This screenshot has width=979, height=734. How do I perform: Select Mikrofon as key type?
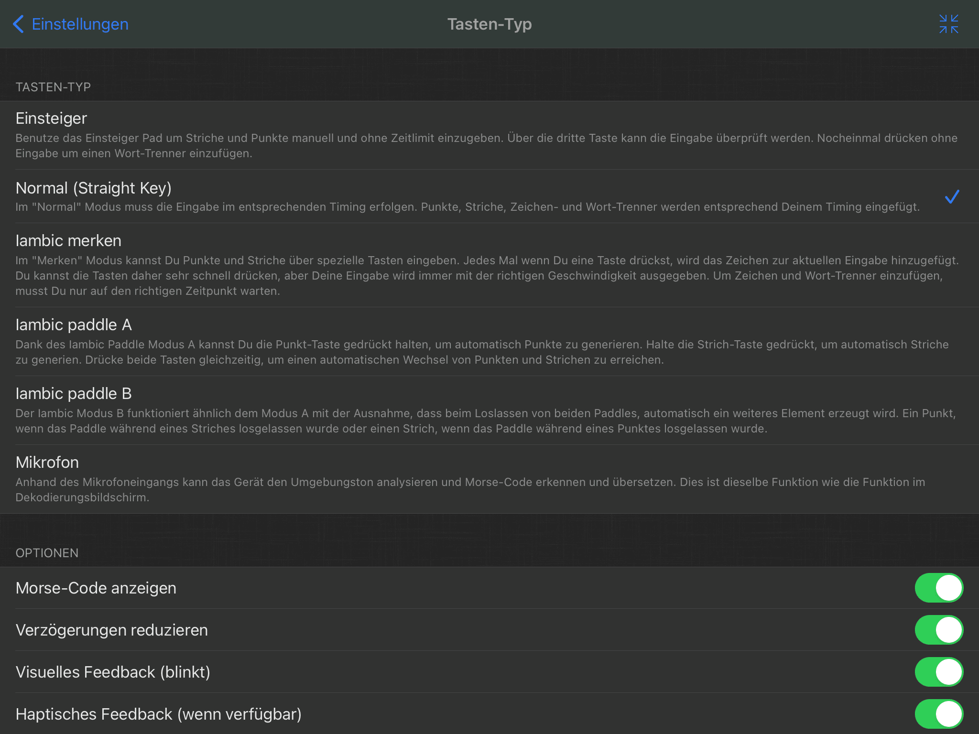pos(489,479)
